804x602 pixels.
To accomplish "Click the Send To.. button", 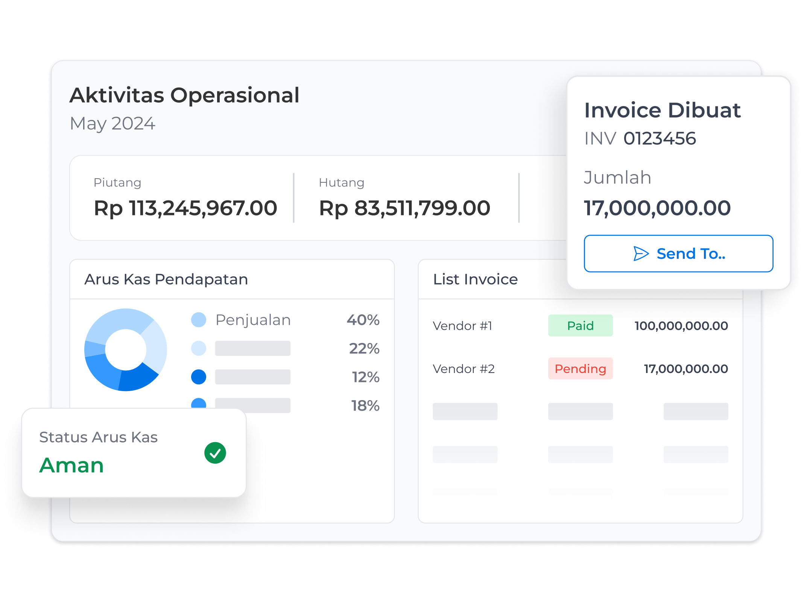I will tap(678, 253).
